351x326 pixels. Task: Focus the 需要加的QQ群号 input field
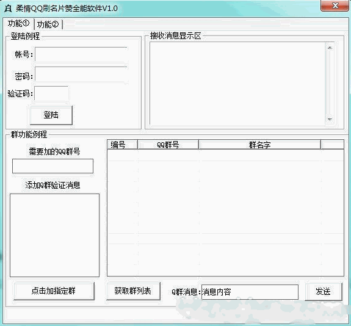click(52, 166)
